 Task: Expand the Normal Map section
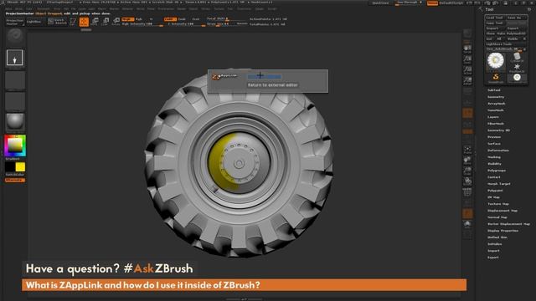[x=497, y=217]
